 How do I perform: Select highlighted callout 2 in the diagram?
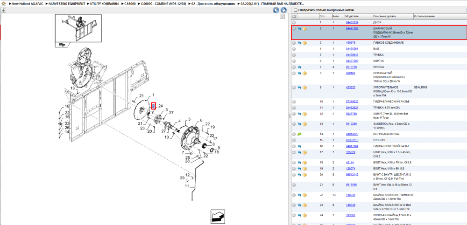point(153,106)
